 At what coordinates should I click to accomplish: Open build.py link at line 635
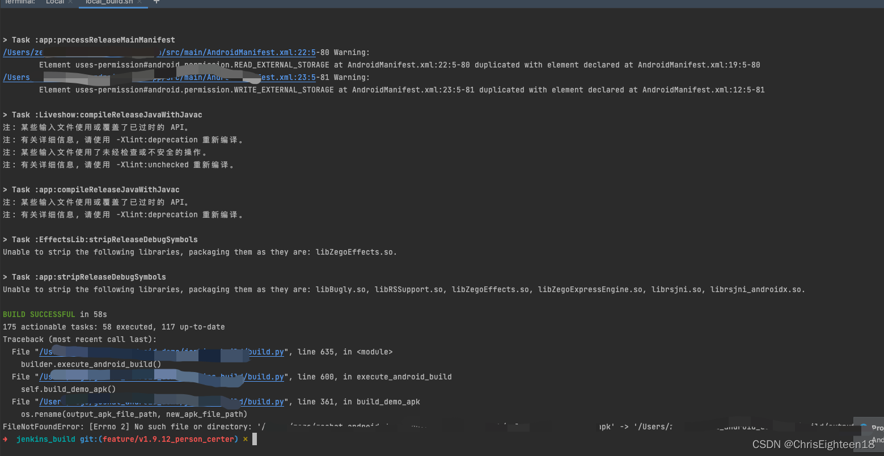(162, 352)
